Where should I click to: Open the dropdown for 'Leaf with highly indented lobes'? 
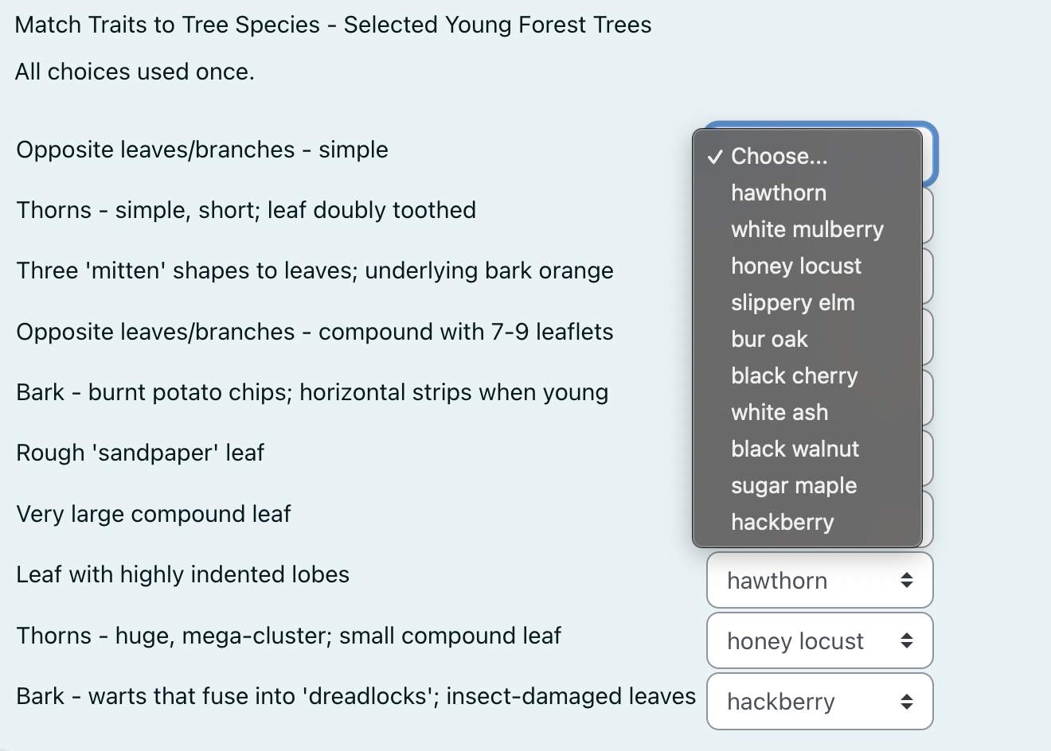[819, 580]
